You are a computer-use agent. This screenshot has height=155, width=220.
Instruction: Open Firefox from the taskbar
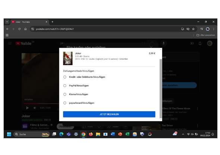tap(91, 134)
